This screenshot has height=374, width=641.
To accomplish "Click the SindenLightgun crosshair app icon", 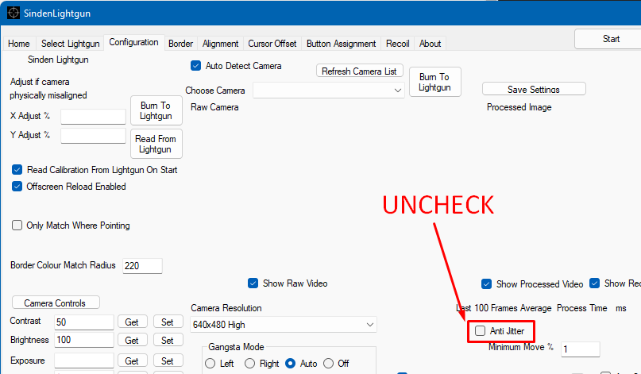I will (x=14, y=13).
